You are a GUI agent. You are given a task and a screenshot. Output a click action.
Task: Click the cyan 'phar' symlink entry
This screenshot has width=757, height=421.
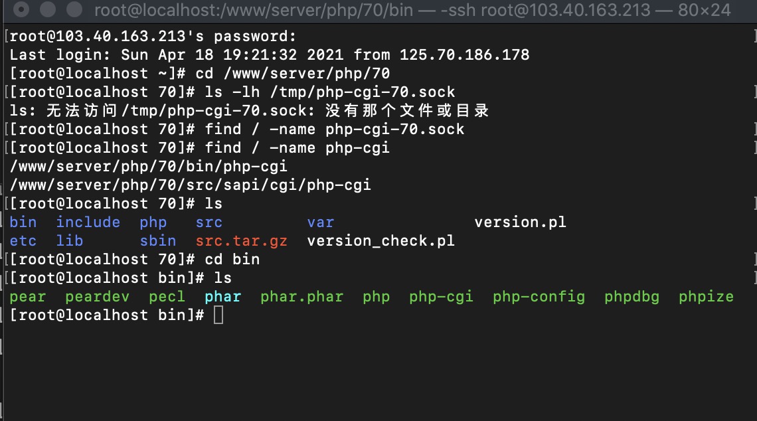pyautogui.click(x=222, y=296)
